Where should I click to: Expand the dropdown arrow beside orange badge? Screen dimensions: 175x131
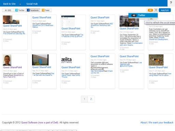[156, 10]
